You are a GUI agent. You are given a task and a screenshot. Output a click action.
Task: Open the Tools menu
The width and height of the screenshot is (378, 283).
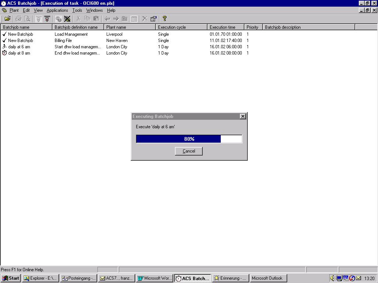coord(77,10)
